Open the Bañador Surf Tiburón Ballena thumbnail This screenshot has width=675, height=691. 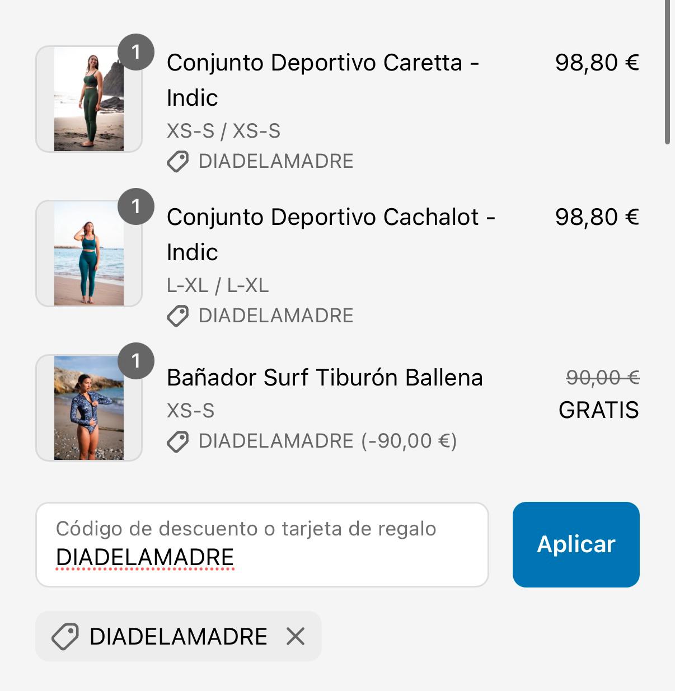[x=89, y=408]
